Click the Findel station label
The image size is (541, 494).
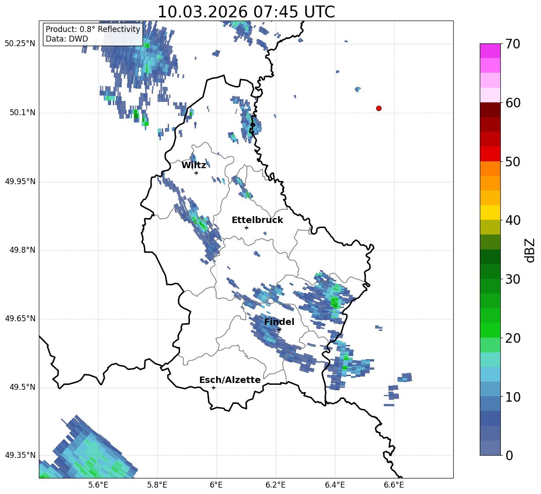point(279,322)
